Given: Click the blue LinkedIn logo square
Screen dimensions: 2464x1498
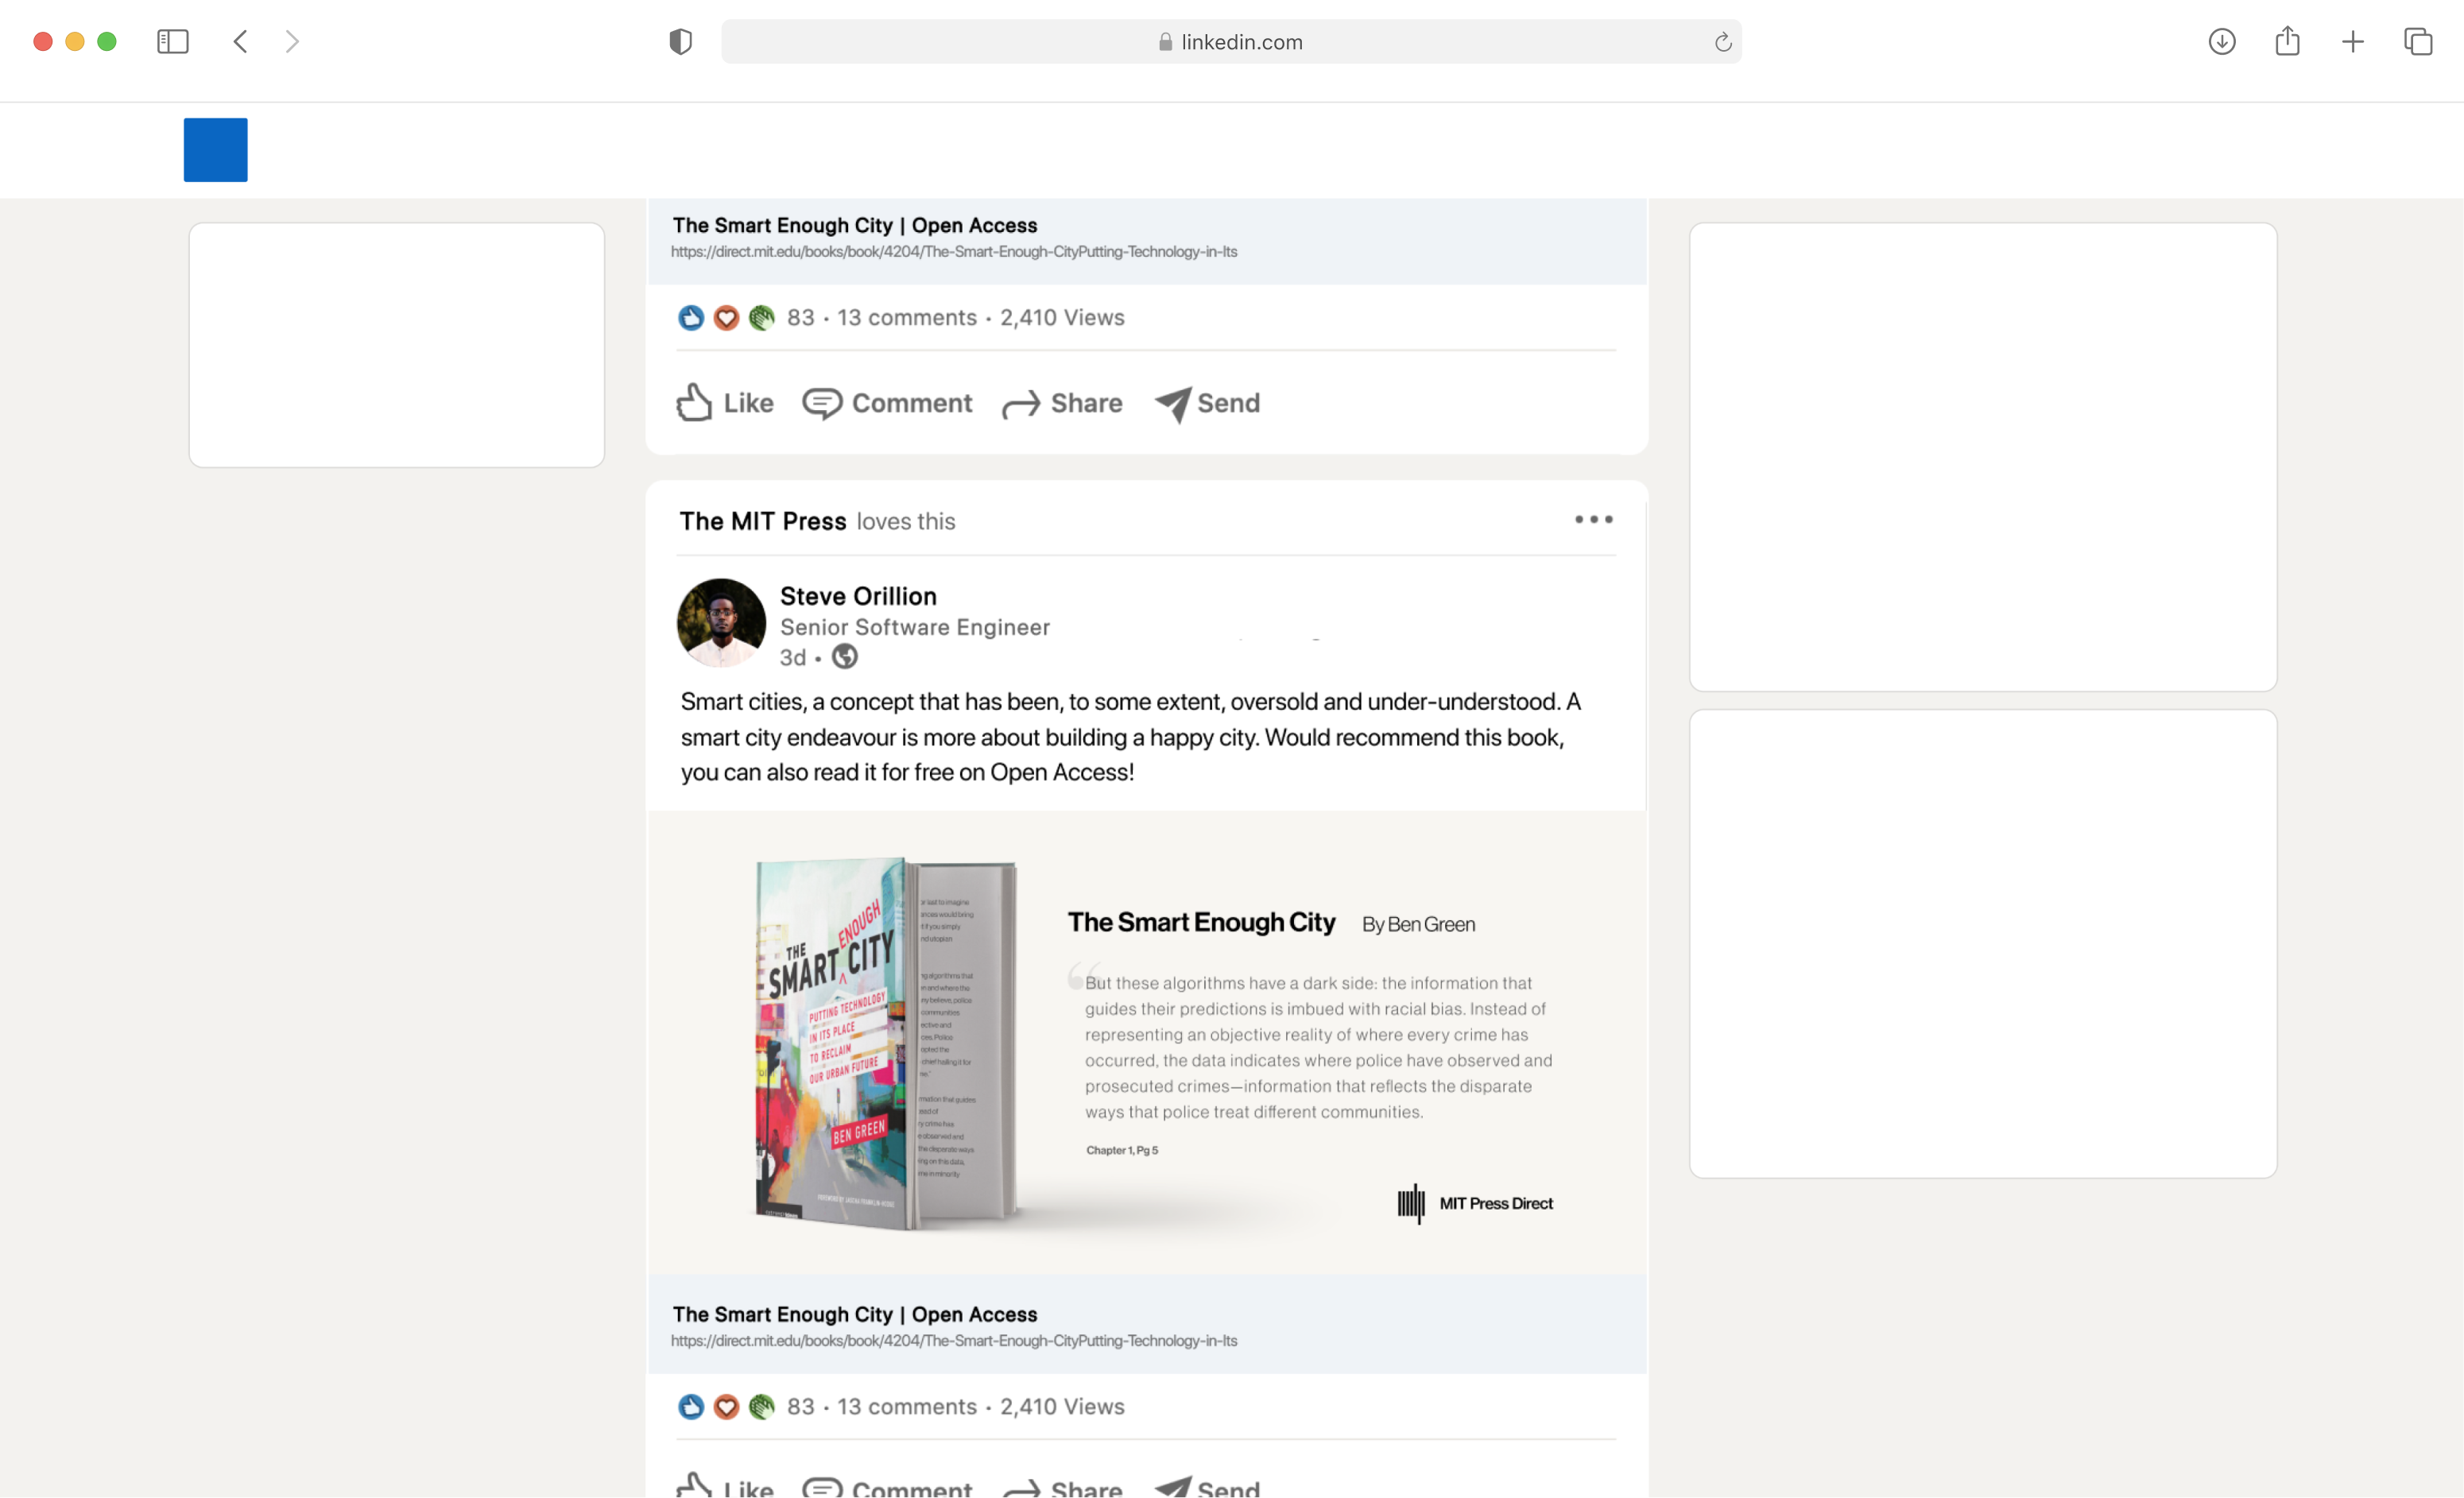Looking at the screenshot, I should pyautogui.click(x=215, y=150).
